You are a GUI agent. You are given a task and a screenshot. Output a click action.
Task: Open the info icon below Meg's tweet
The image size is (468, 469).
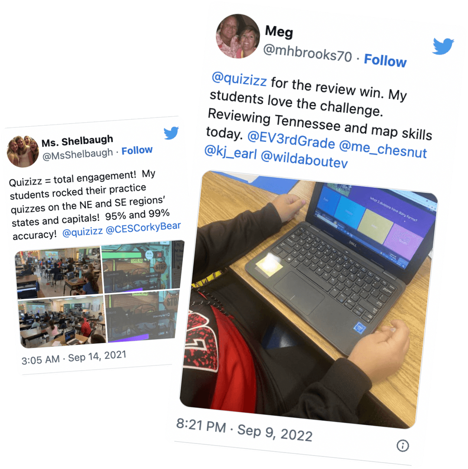pyautogui.click(x=403, y=445)
